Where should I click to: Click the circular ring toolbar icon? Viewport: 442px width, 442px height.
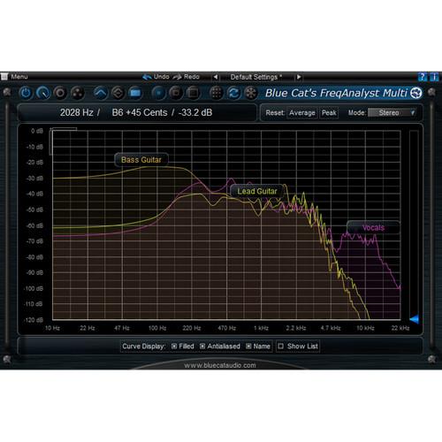click(x=60, y=93)
